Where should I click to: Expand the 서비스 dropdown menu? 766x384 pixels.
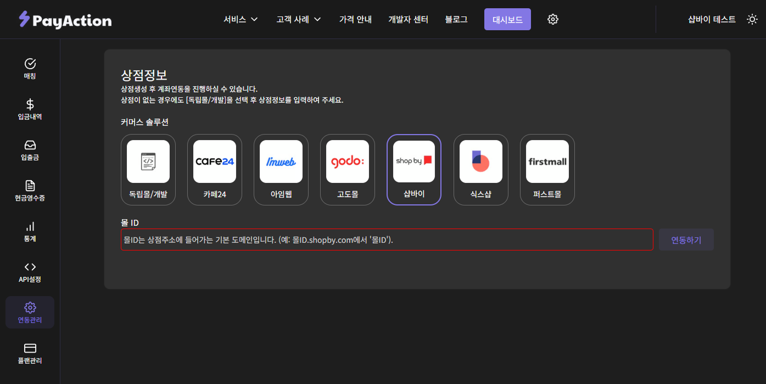pos(241,19)
